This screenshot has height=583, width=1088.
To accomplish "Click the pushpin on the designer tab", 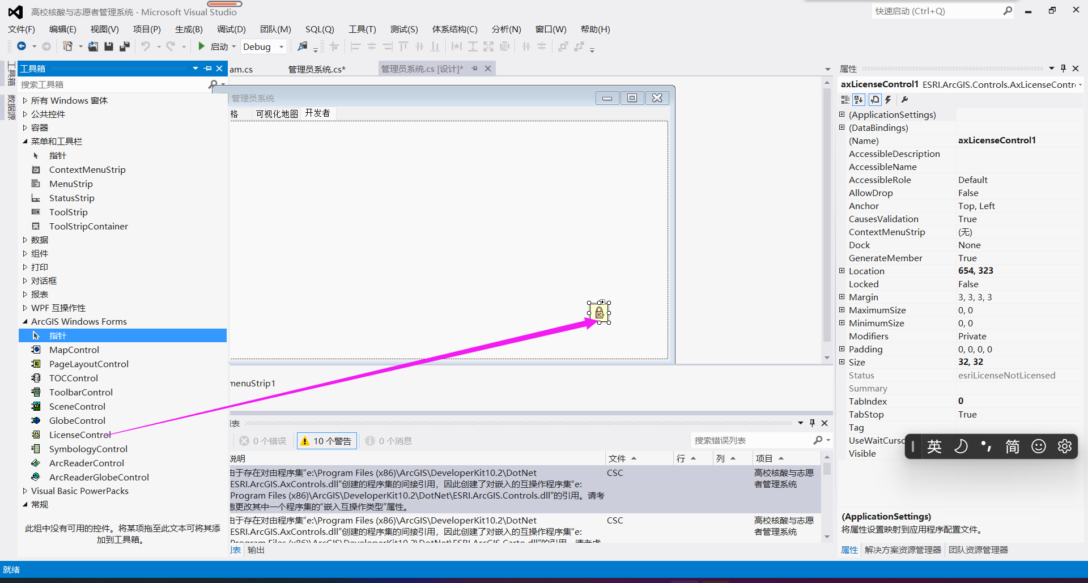I will point(474,69).
